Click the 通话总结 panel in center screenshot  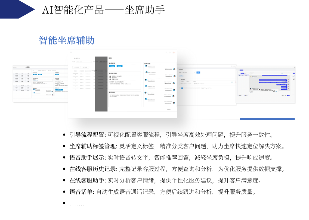(x=125, y=99)
